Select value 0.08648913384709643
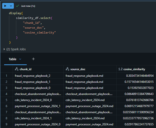Image resolution: width=156 pixels, height=128 pixels. click(139, 94)
